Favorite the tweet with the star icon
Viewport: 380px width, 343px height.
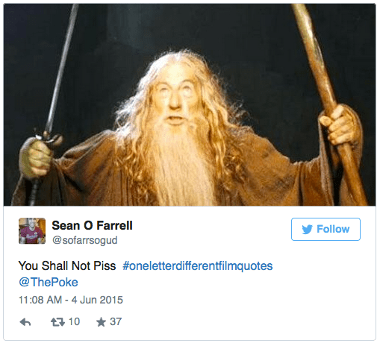pyautogui.click(x=101, y=322)
